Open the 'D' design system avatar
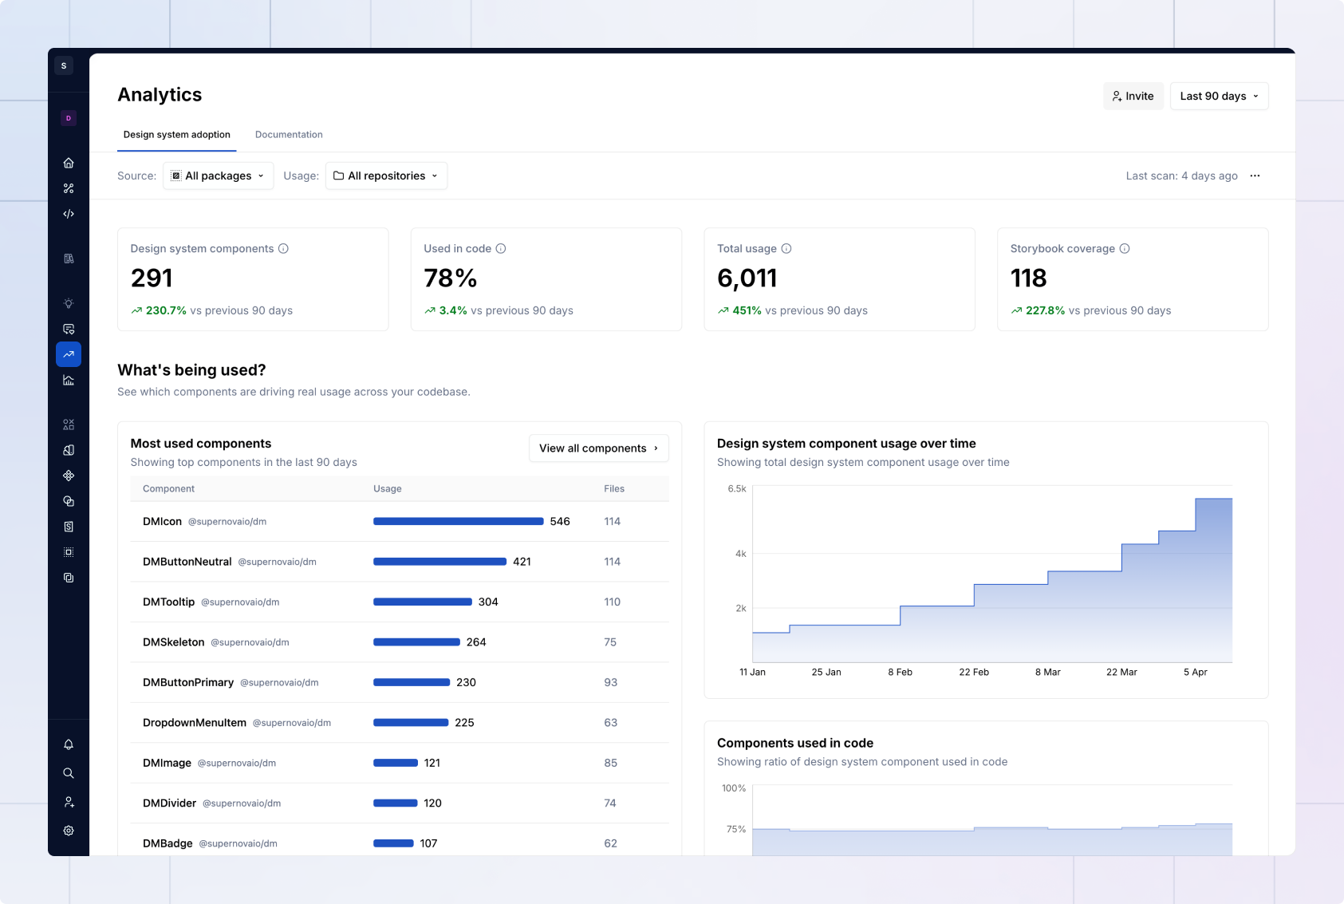 (x=69, y=118)
